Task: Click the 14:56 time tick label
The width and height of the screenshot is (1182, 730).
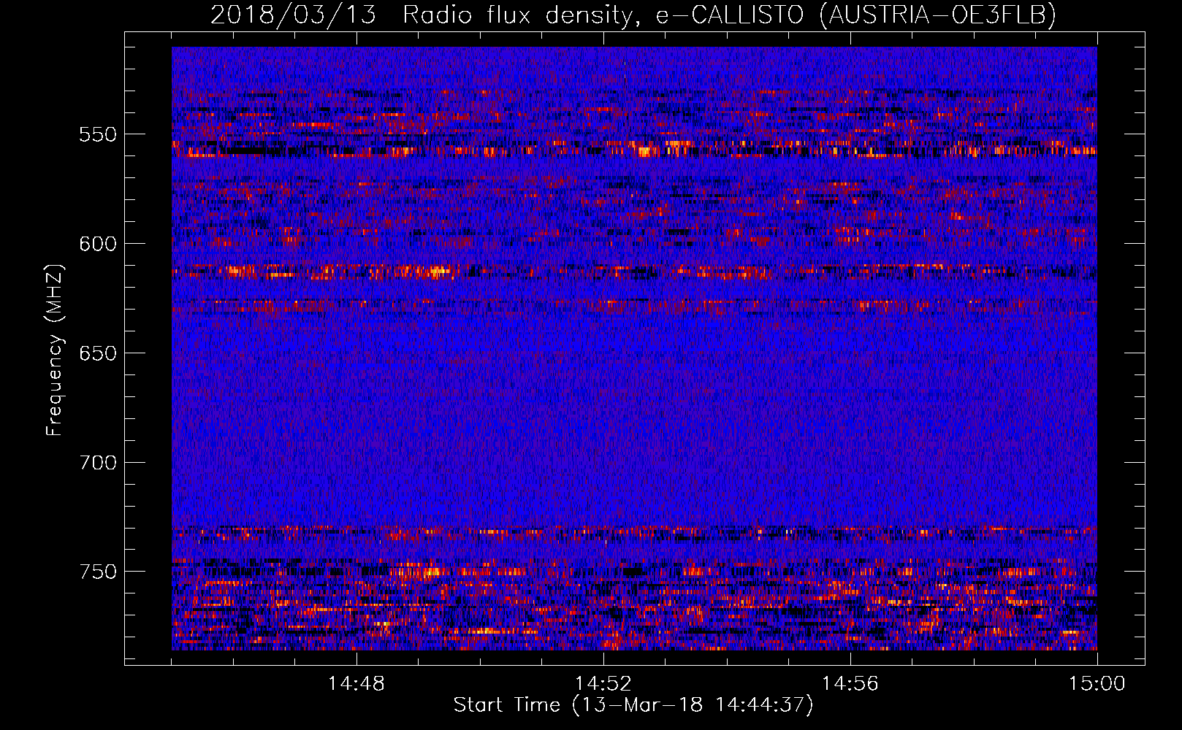Action: pyautogui.click(x=850, y=684)
